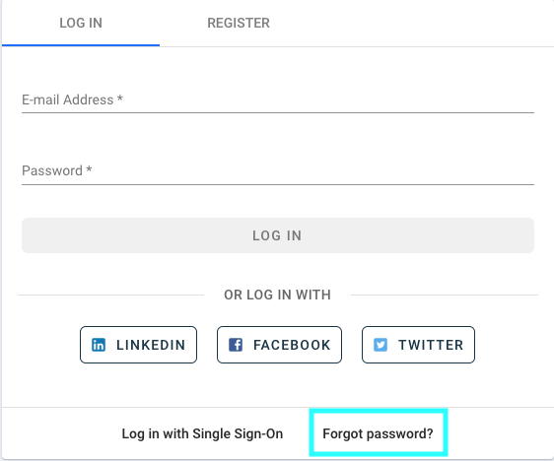
Task: Follow the Forgot password? link
Action: [378, 433]
